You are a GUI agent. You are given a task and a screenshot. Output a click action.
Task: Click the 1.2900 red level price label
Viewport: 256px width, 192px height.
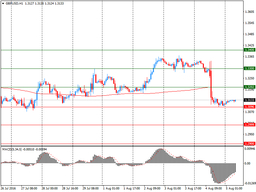[249, 143]
